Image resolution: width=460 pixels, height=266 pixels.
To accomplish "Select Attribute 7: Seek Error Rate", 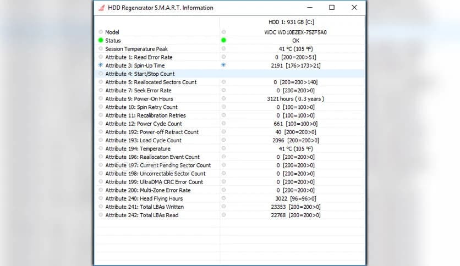I will [138, 91].
